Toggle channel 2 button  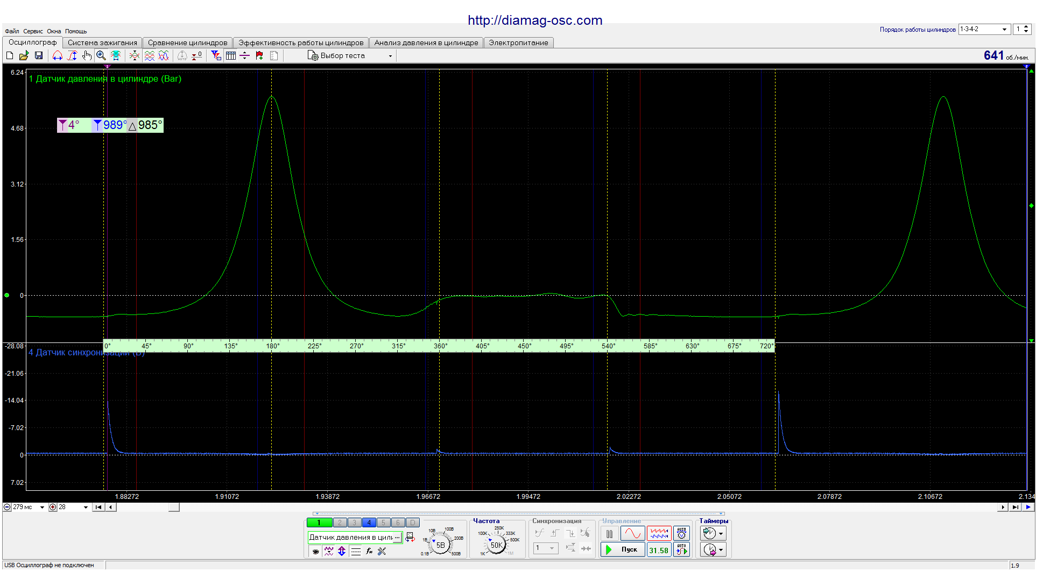(340, 523)
